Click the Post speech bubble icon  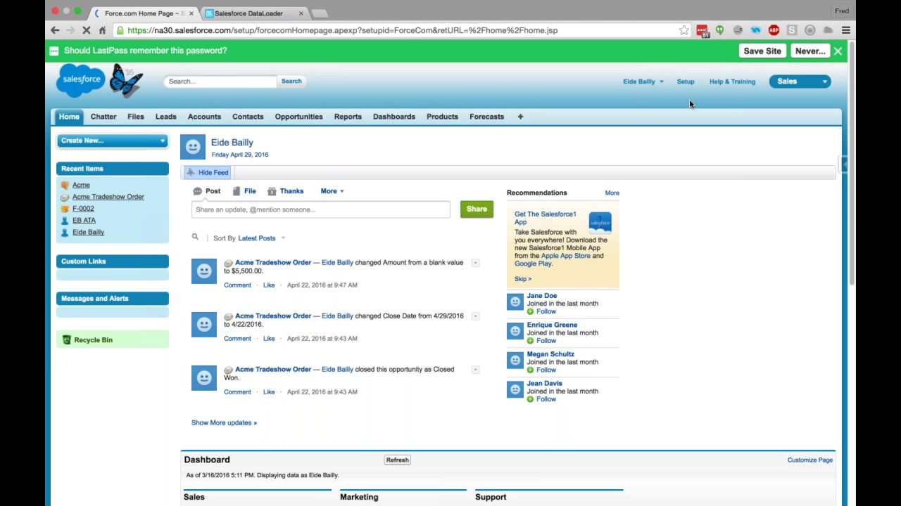[x=198, y=191]
